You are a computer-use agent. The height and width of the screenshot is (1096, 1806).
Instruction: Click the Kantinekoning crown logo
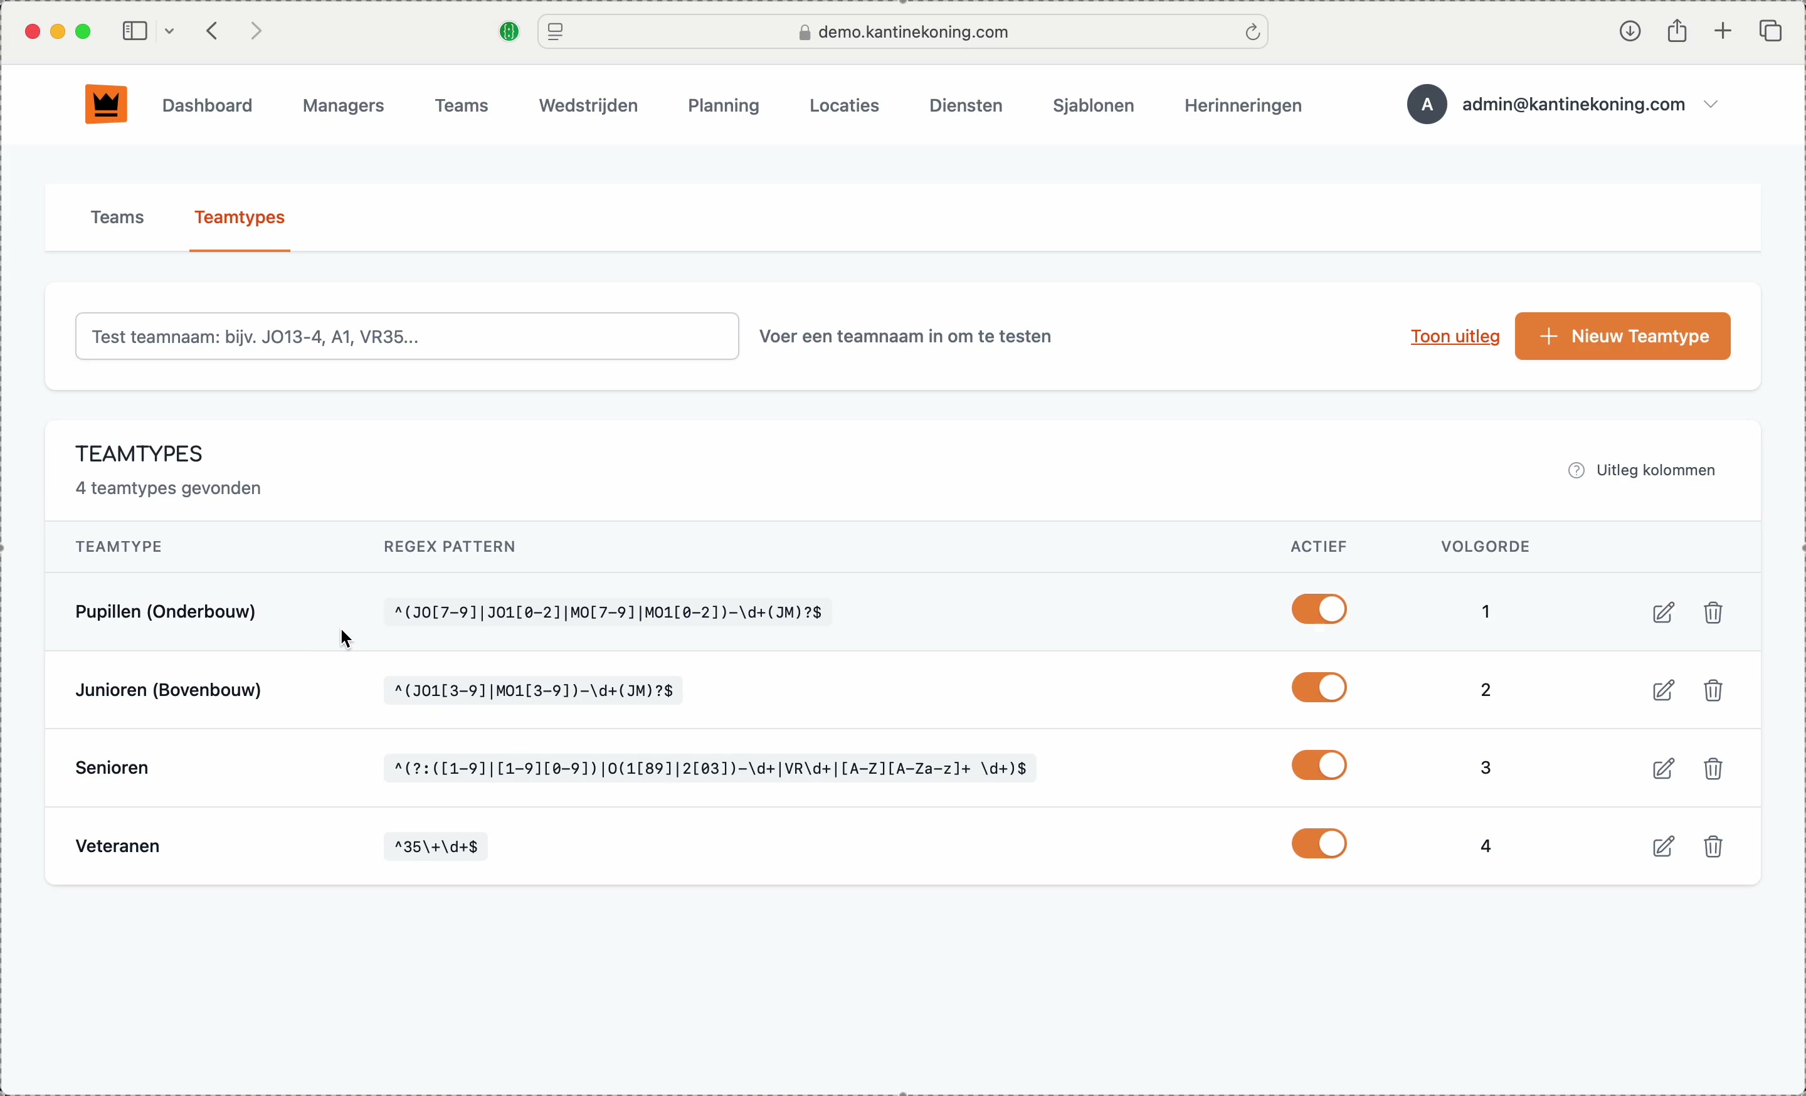[105, 105]
